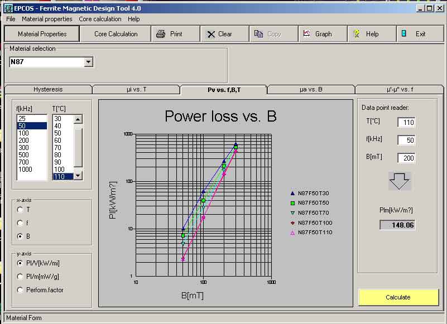Select Perform.factor for the y-axis

click(x=20, y=290)
